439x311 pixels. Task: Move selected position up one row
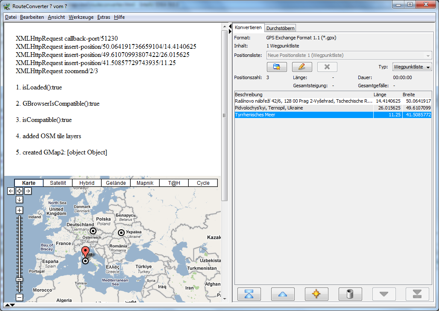(x=283, y=294)
